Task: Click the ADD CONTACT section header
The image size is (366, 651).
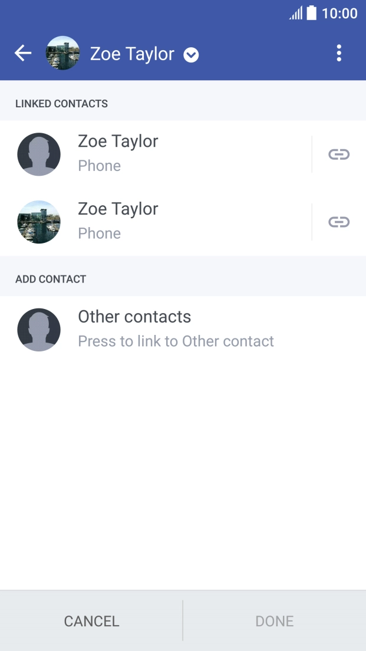Action: coord(51,278)
